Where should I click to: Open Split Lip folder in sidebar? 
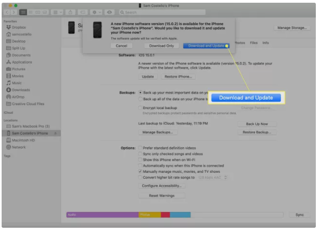click(18, 48)
